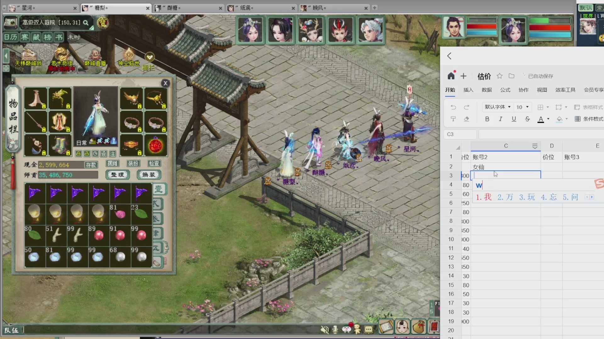
Task: Apply the fill color bucket swatch
Action: click(559, 119)
